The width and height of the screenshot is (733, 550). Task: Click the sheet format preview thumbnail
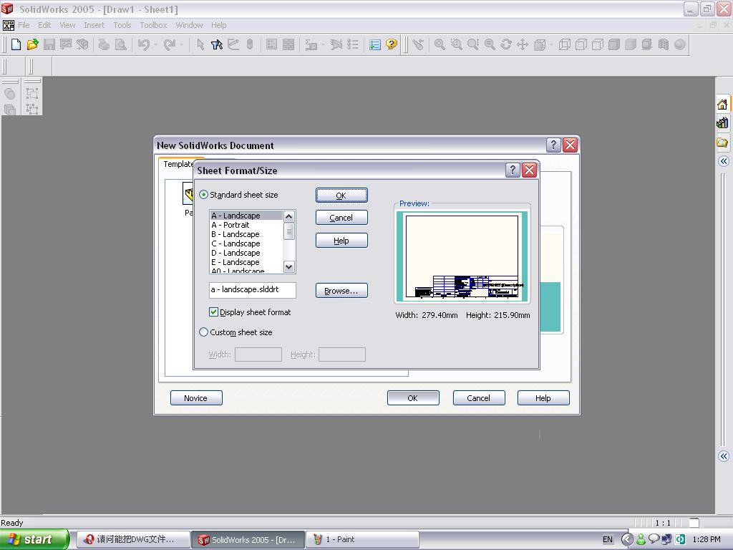462,256
